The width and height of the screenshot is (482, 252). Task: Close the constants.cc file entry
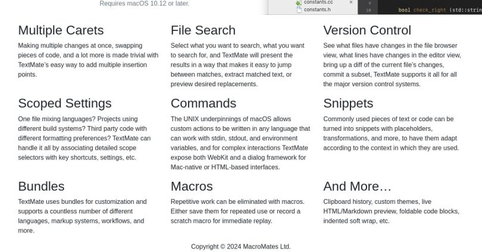click(351, 2)
